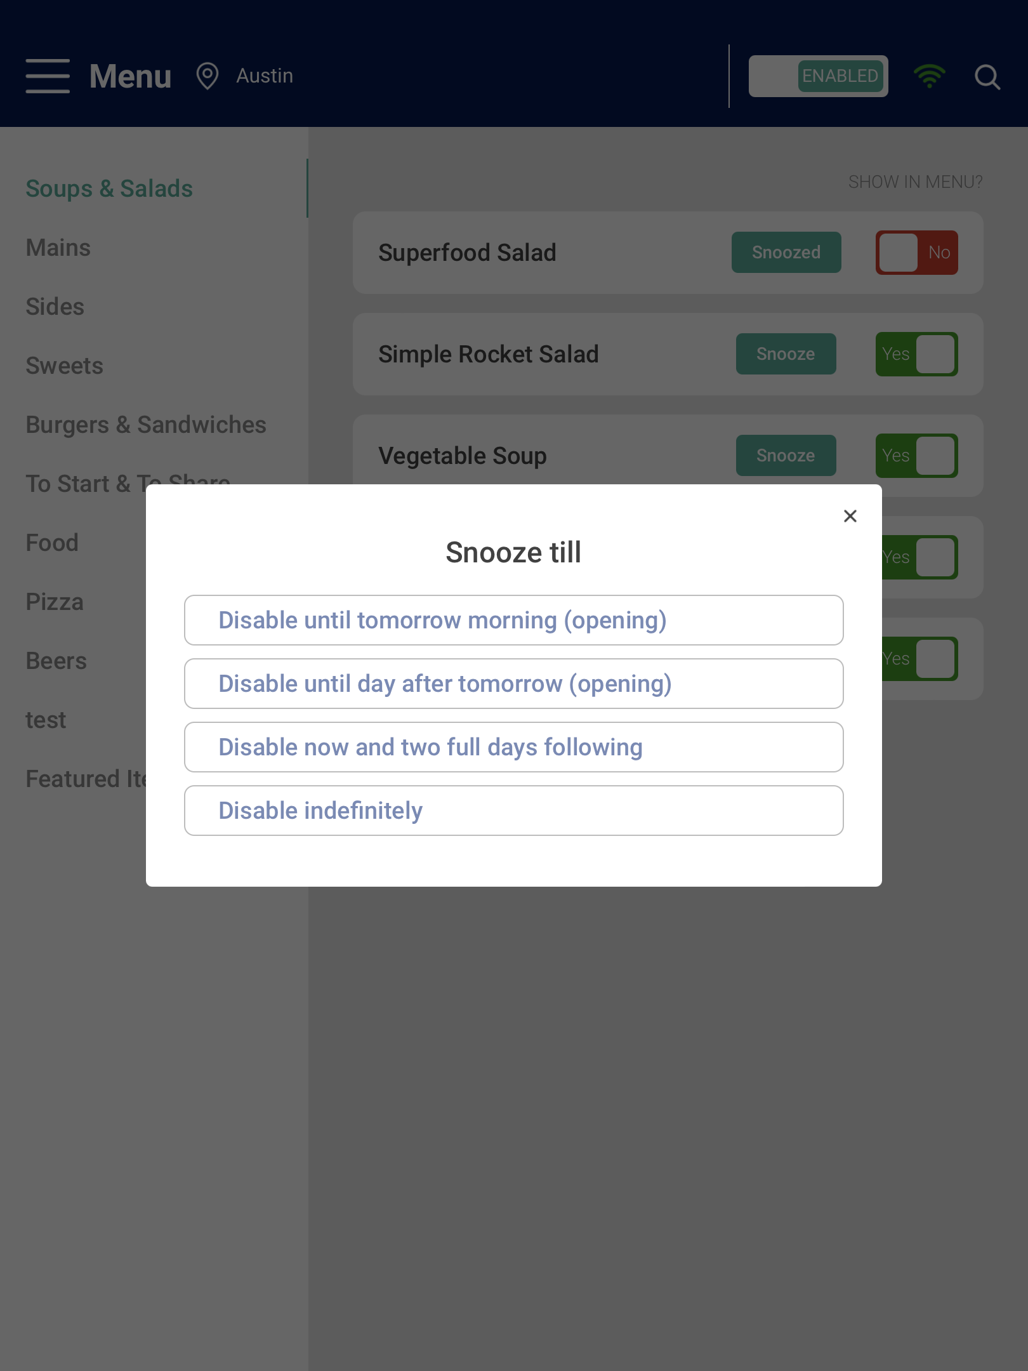Image resolution: width=1028 pixels, height=1371 pixels.
Task: Open the Mains category
Action: pos(58,248)
